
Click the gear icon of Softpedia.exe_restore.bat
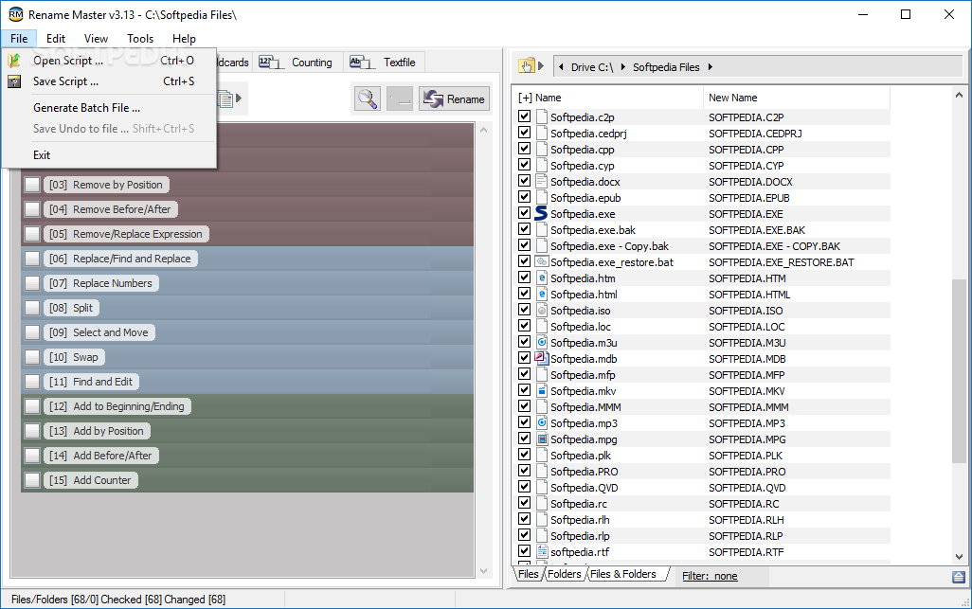tap(541, 262)
